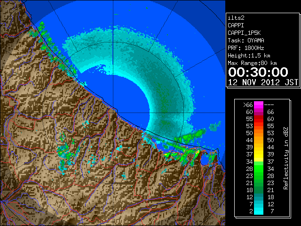The image size is (301, 226).
Task: Select the "PRF: 1800Hz" text
Action: (x=246, y=48)
